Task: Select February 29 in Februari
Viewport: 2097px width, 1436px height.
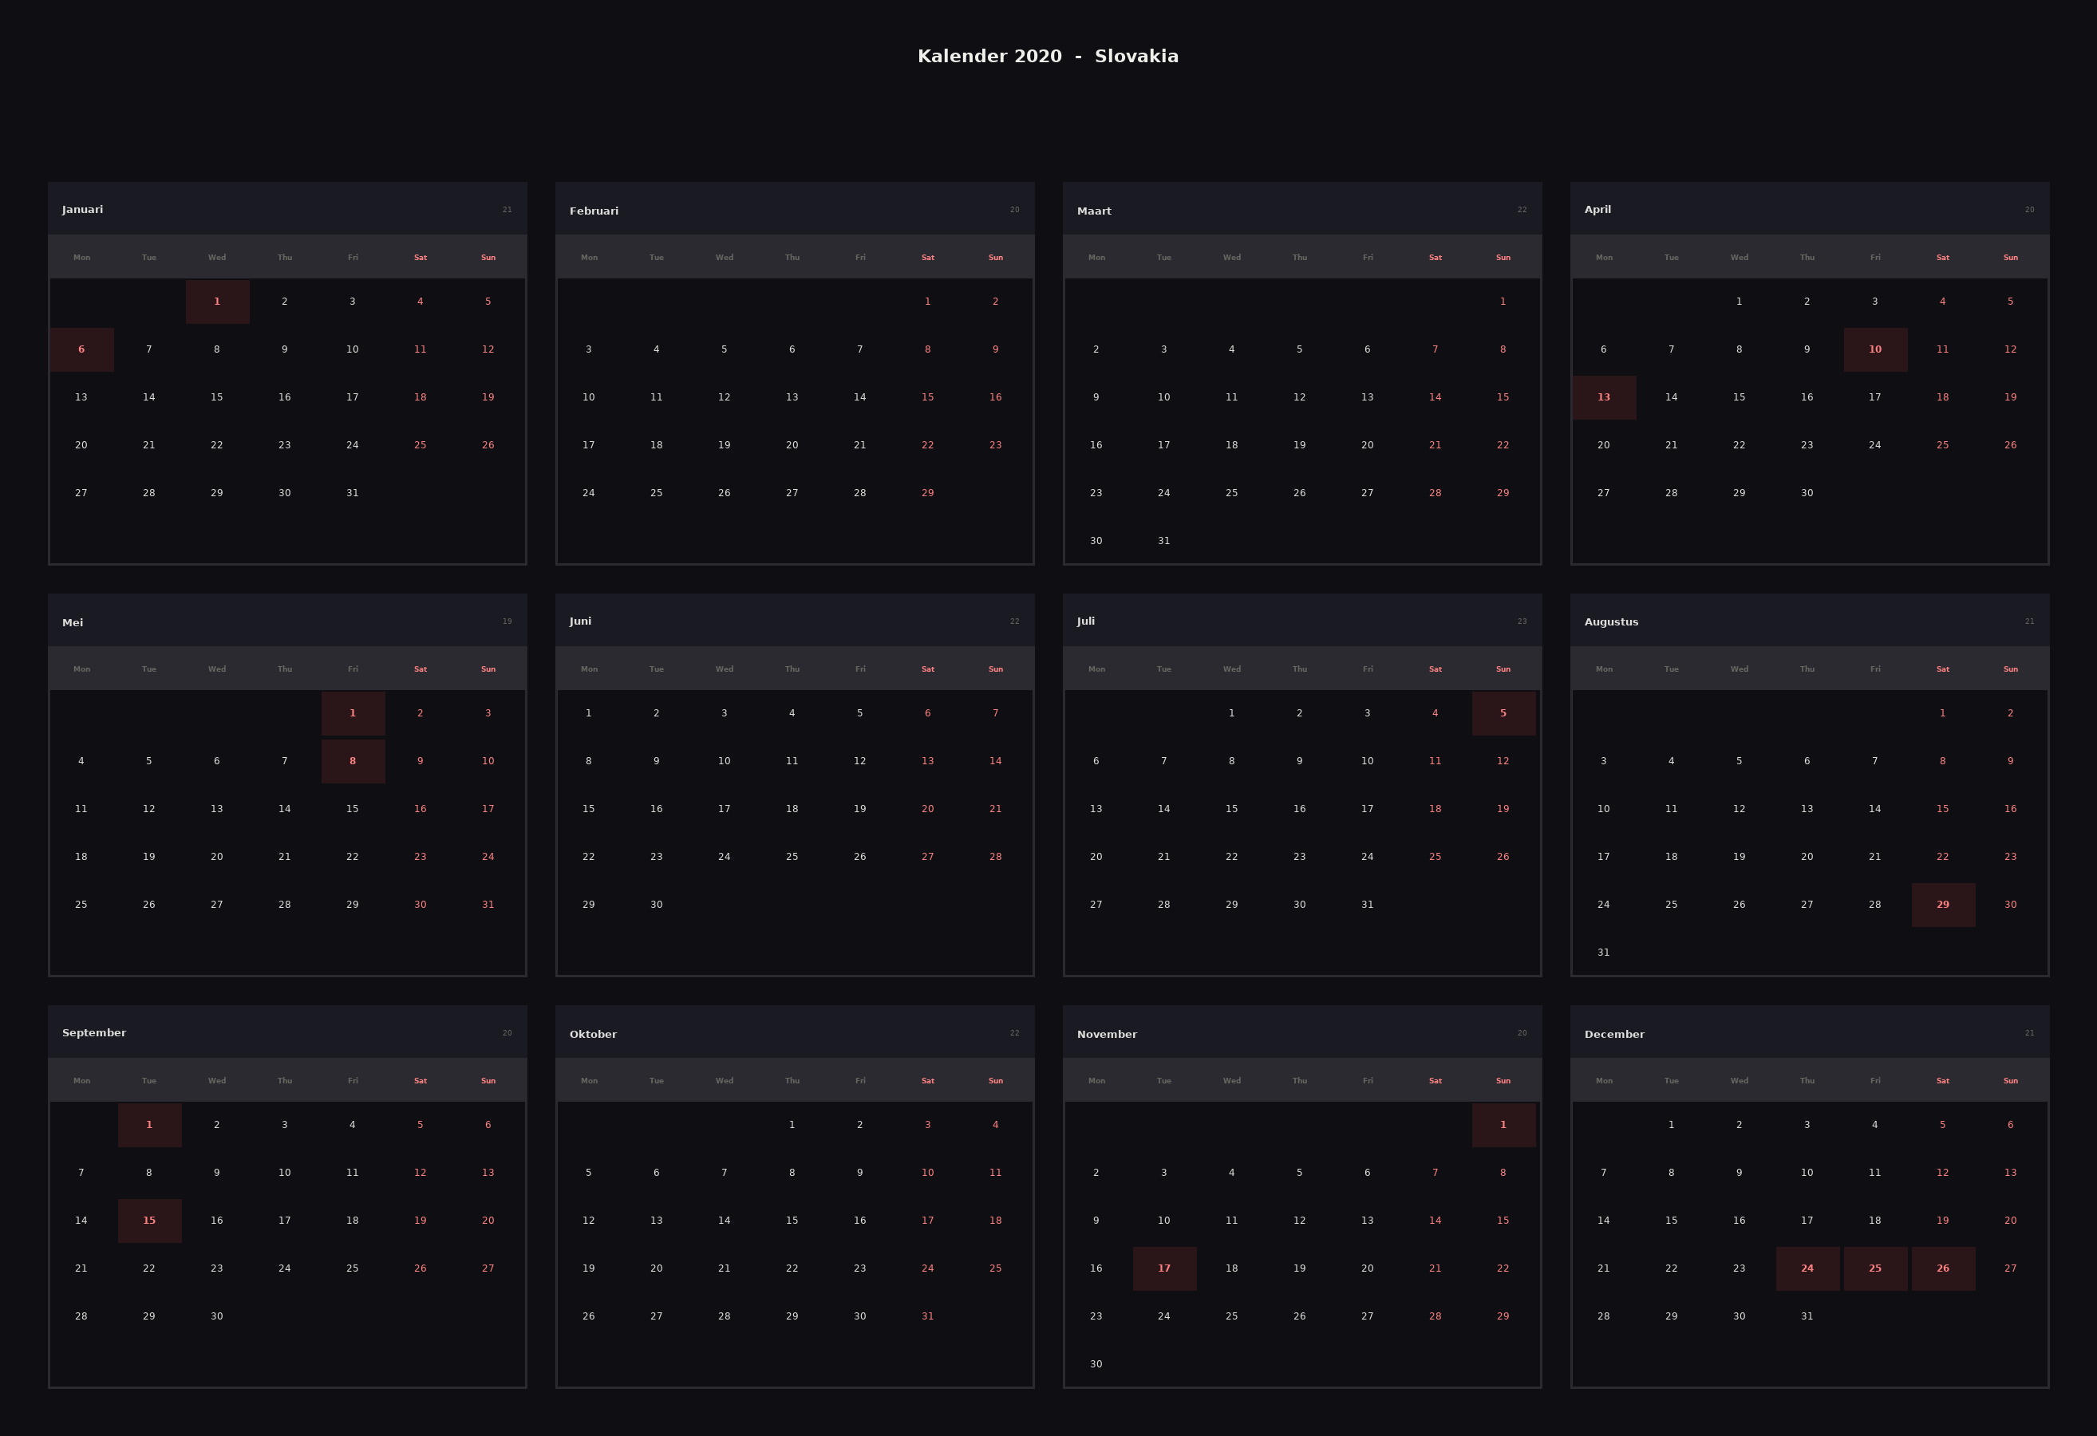Action: point(927,493)
